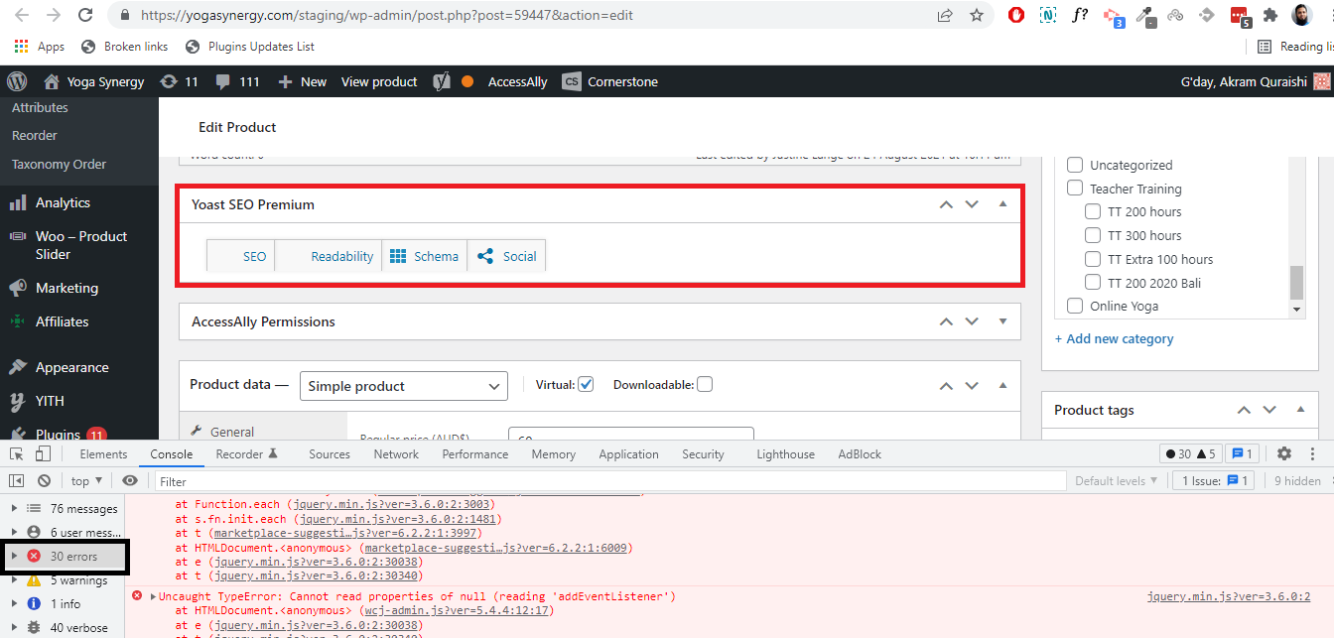1334x638 pixels.
Task: Toggle the Downloadable checkbox
Action: coord(705,384)
